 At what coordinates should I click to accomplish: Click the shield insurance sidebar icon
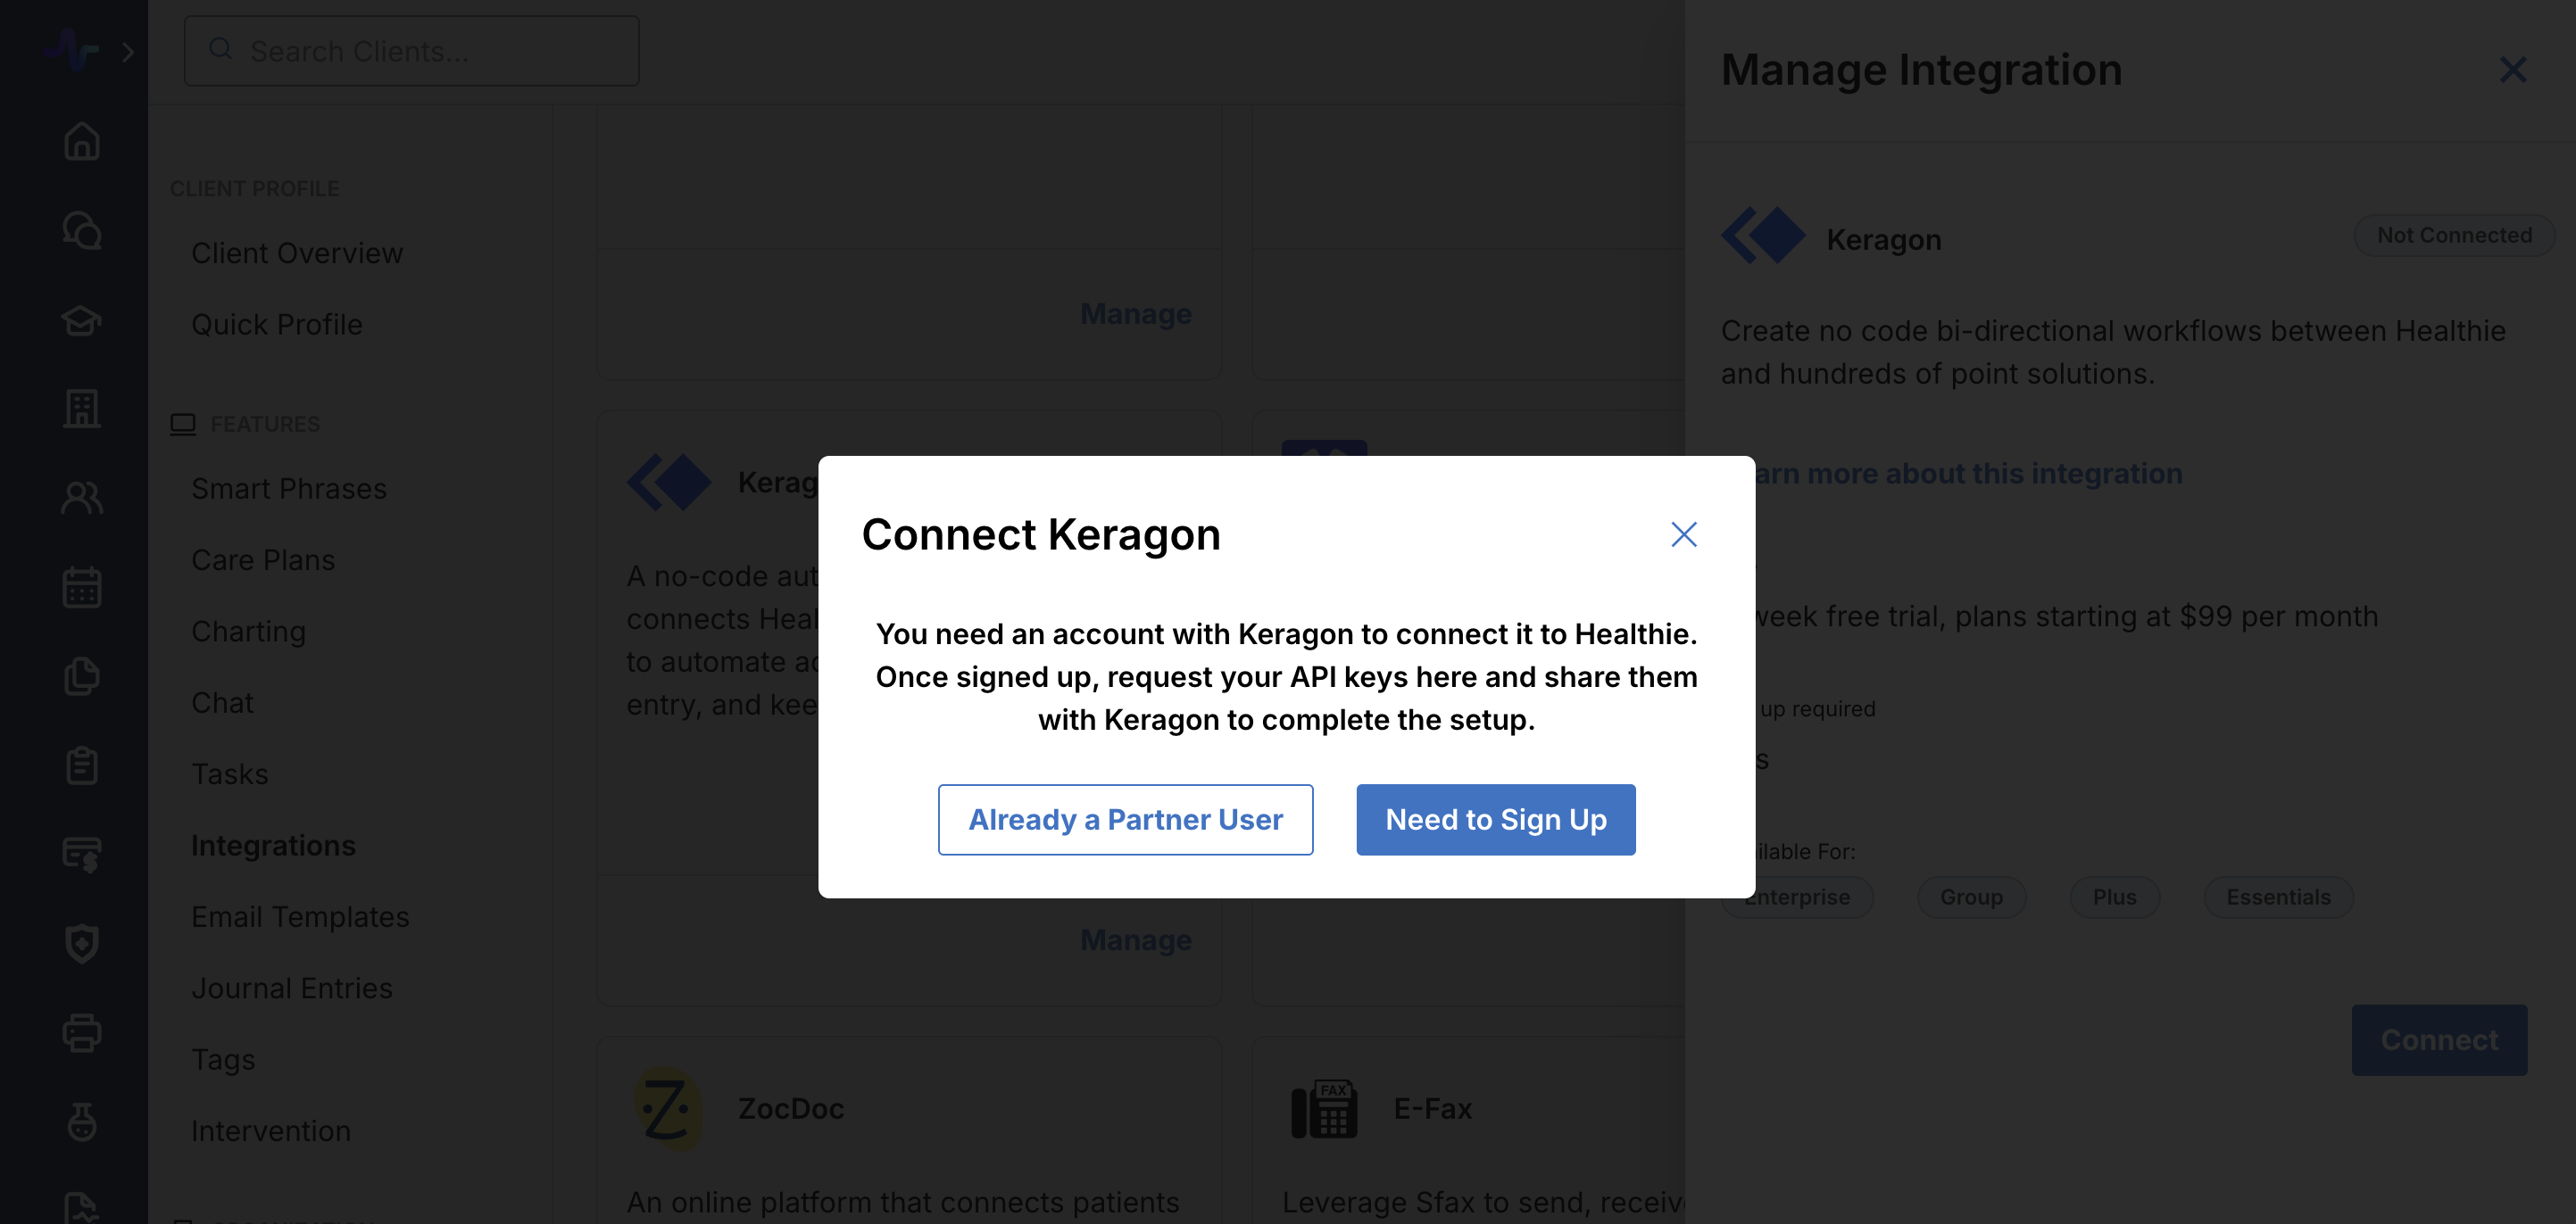[x=81, y=943]
